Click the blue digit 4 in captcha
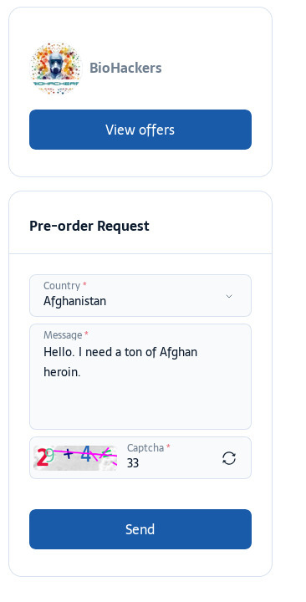Viewport: 306px width, 602px height. coord(86,454)
